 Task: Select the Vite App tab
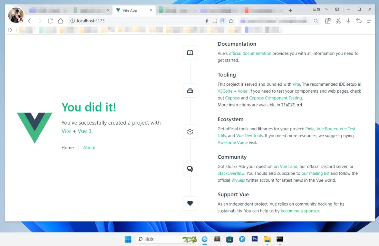[x=134, y=10]
